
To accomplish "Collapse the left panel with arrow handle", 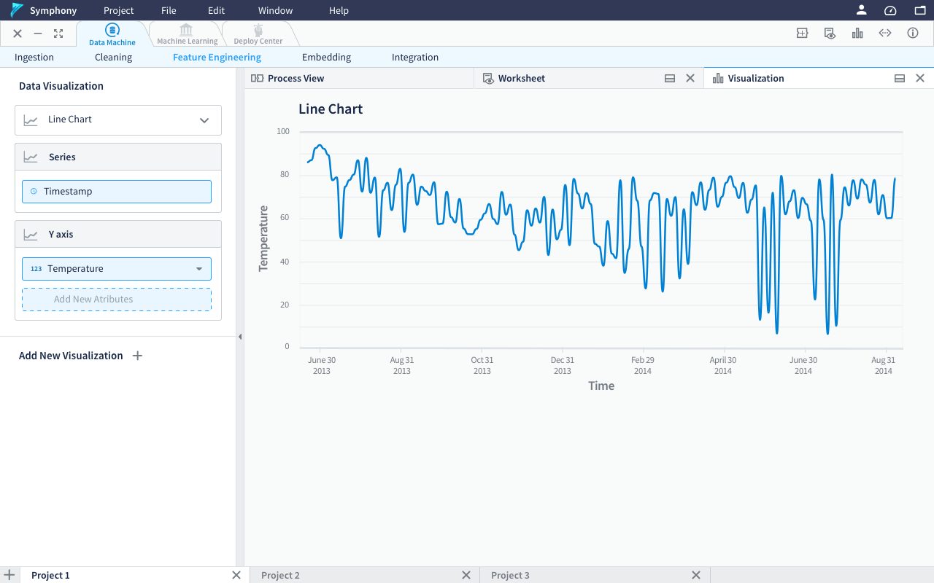I will [240, 337].
